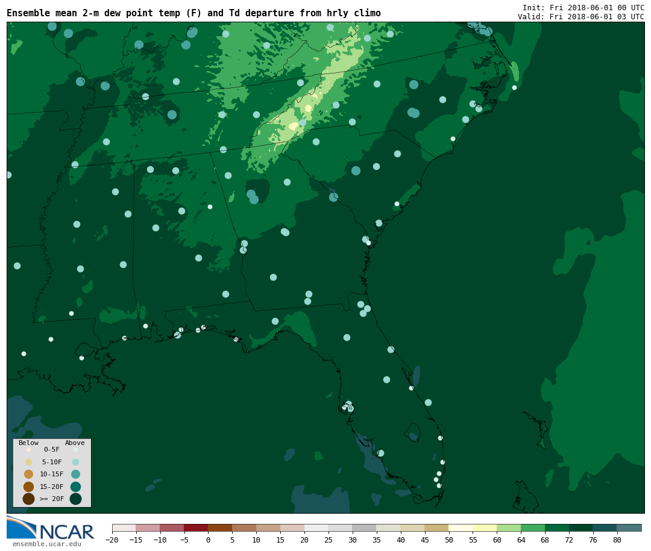Click the '64' colorbar tick label
Screen dimensions: 651x551
(x=521, y=540)
